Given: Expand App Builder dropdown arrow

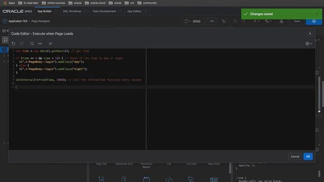Looking at the screenshot, I should pyautogui.click(x=56, y=11).
